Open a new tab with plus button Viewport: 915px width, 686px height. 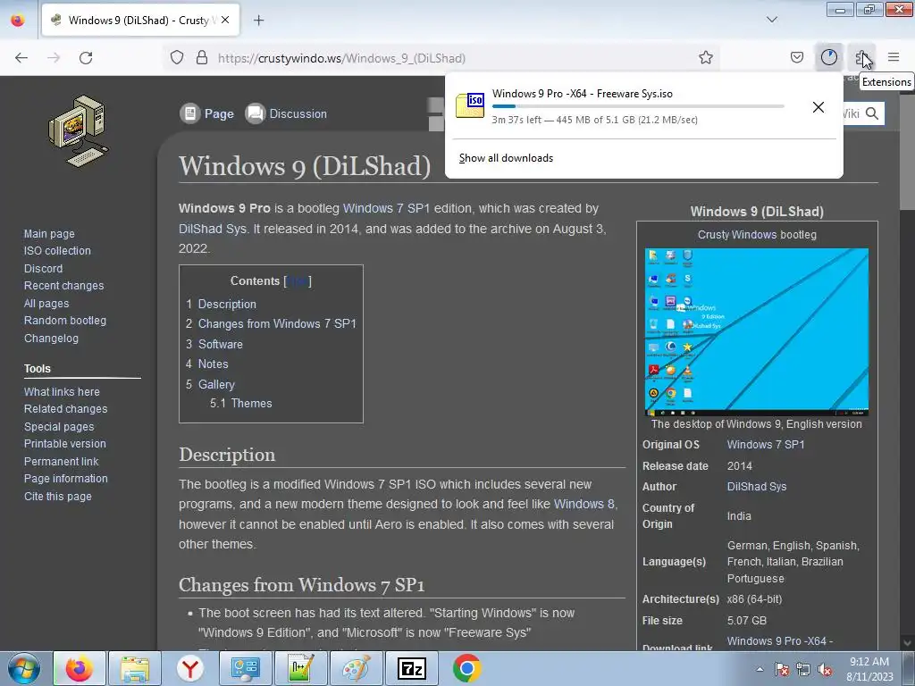coord(258,20)
